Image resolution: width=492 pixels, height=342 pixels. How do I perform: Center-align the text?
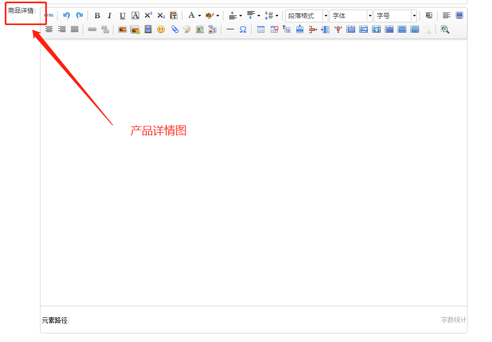tap(49, 29)
